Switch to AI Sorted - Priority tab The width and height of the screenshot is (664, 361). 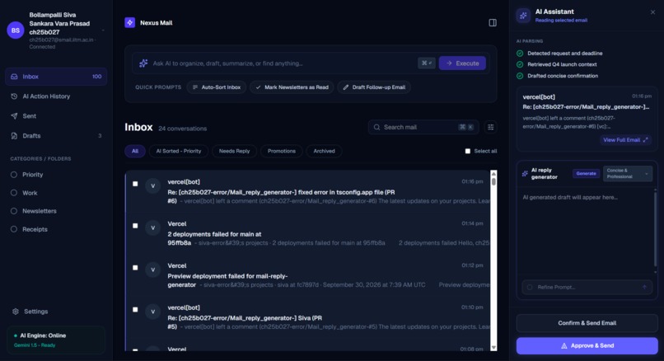(178, 151)
